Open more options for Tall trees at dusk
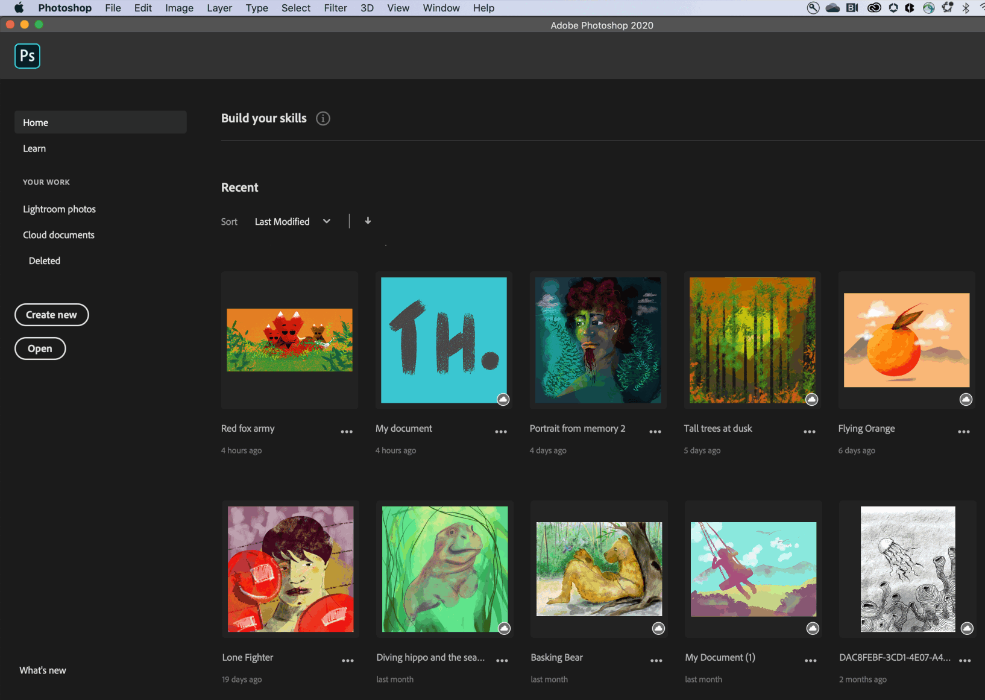This screenshot has height=700, width=985. (x=810, y=432)
